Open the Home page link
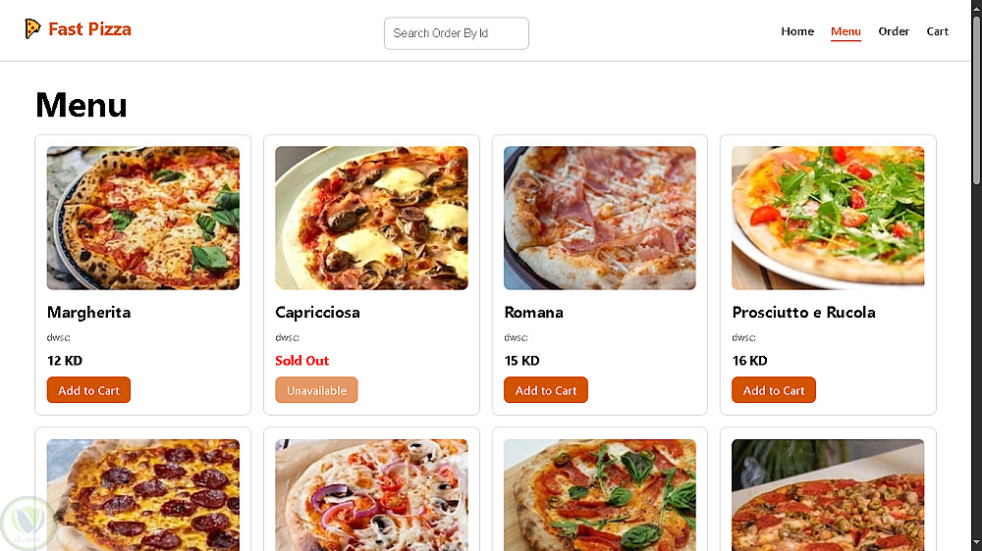 [x=797, y=31]
